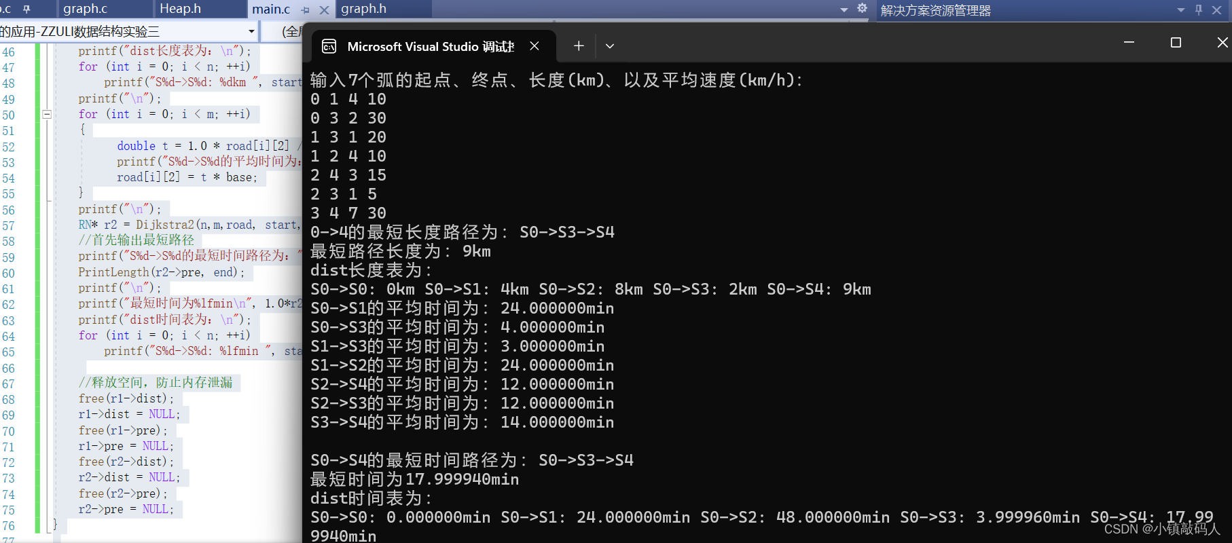Click code line free(r2->dist);

pyautogui.click(x=126, y=462)
